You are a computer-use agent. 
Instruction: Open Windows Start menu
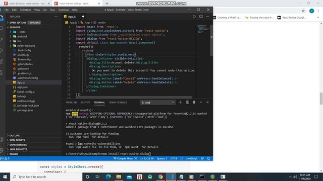coord(5,176)
